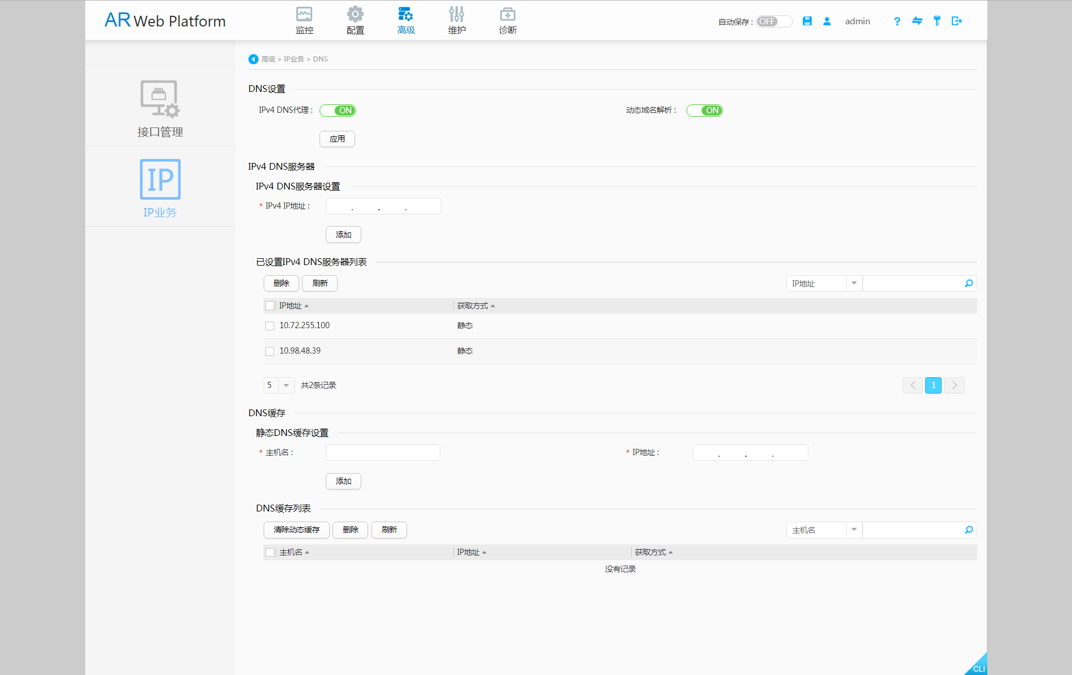Screen dimensions: 1072x675
Task: Select all DNS server entries checkbox
Action: pyautogui.click(x=270, y=305)
